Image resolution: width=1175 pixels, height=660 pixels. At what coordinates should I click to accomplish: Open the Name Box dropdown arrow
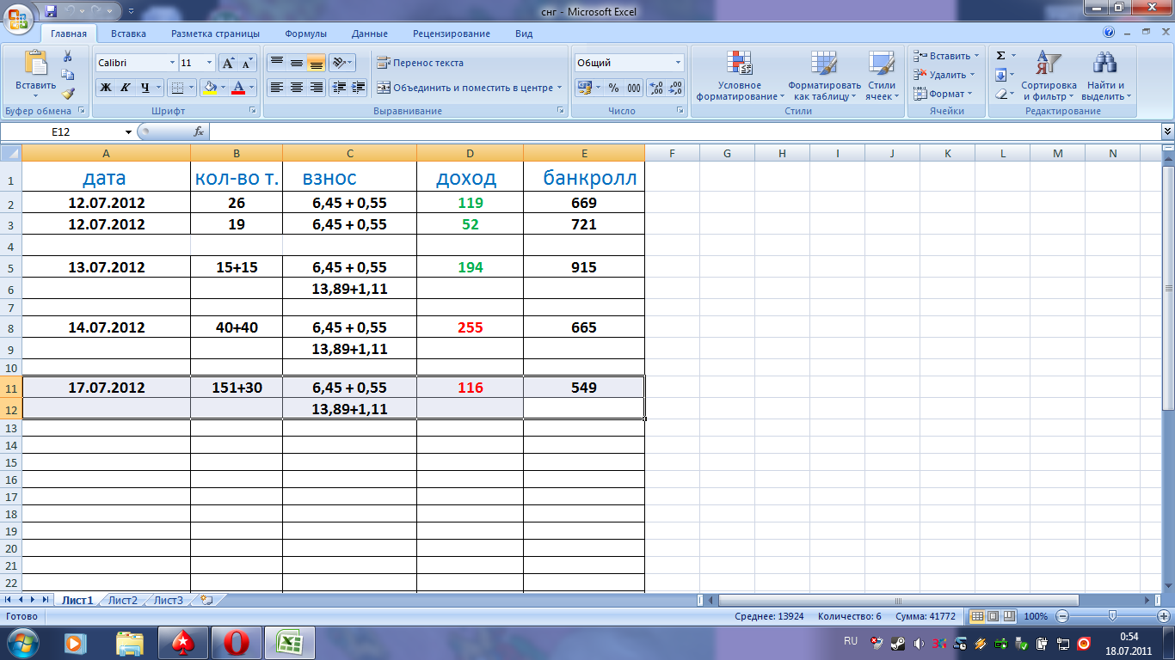pos(129,131)
